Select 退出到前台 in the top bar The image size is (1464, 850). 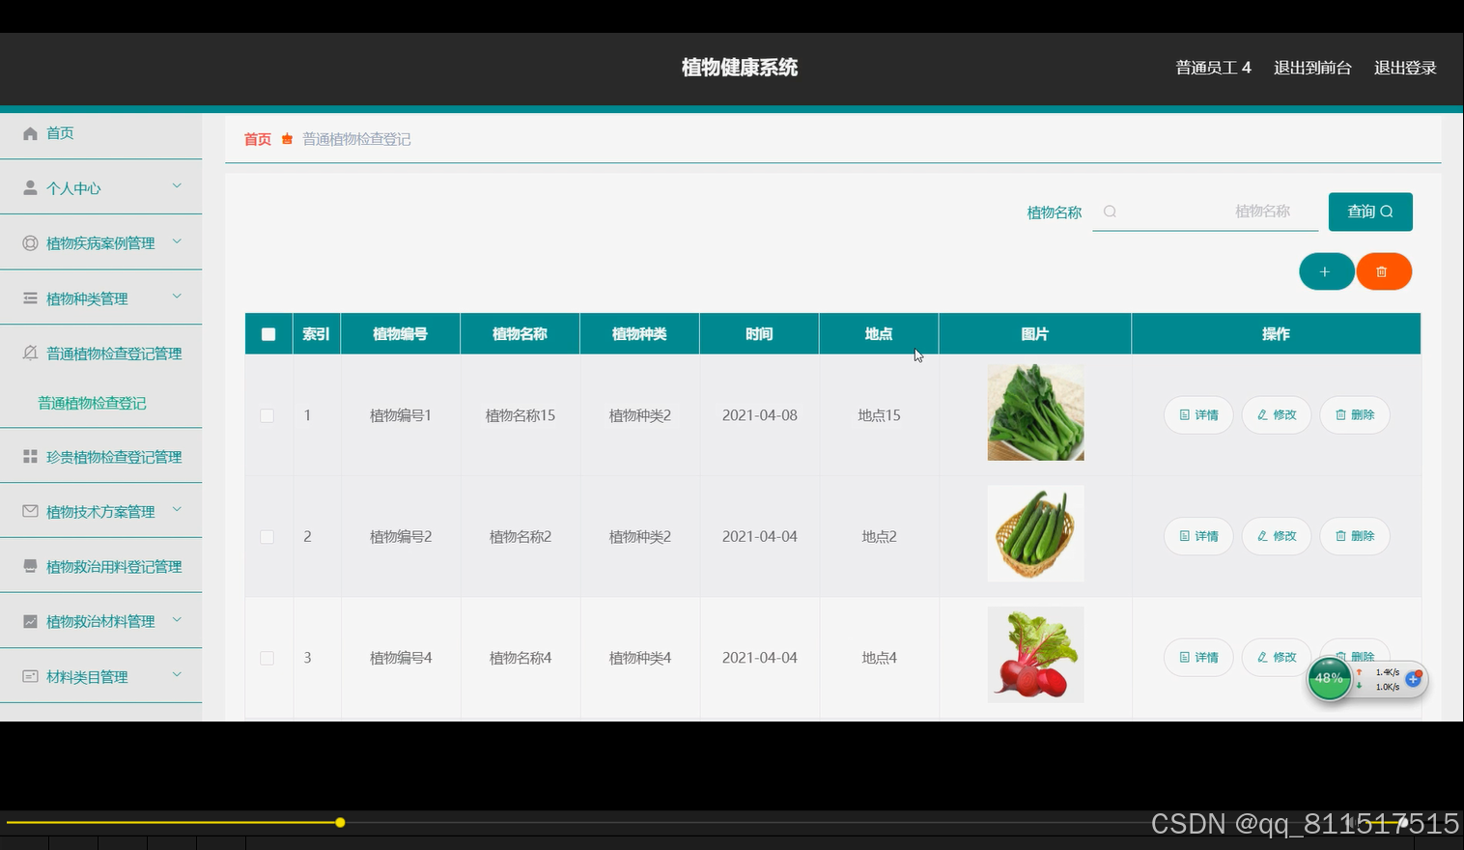point(1311,67)
